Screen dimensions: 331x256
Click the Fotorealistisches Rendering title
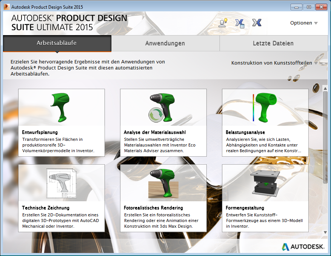click(x=154, y=208)
